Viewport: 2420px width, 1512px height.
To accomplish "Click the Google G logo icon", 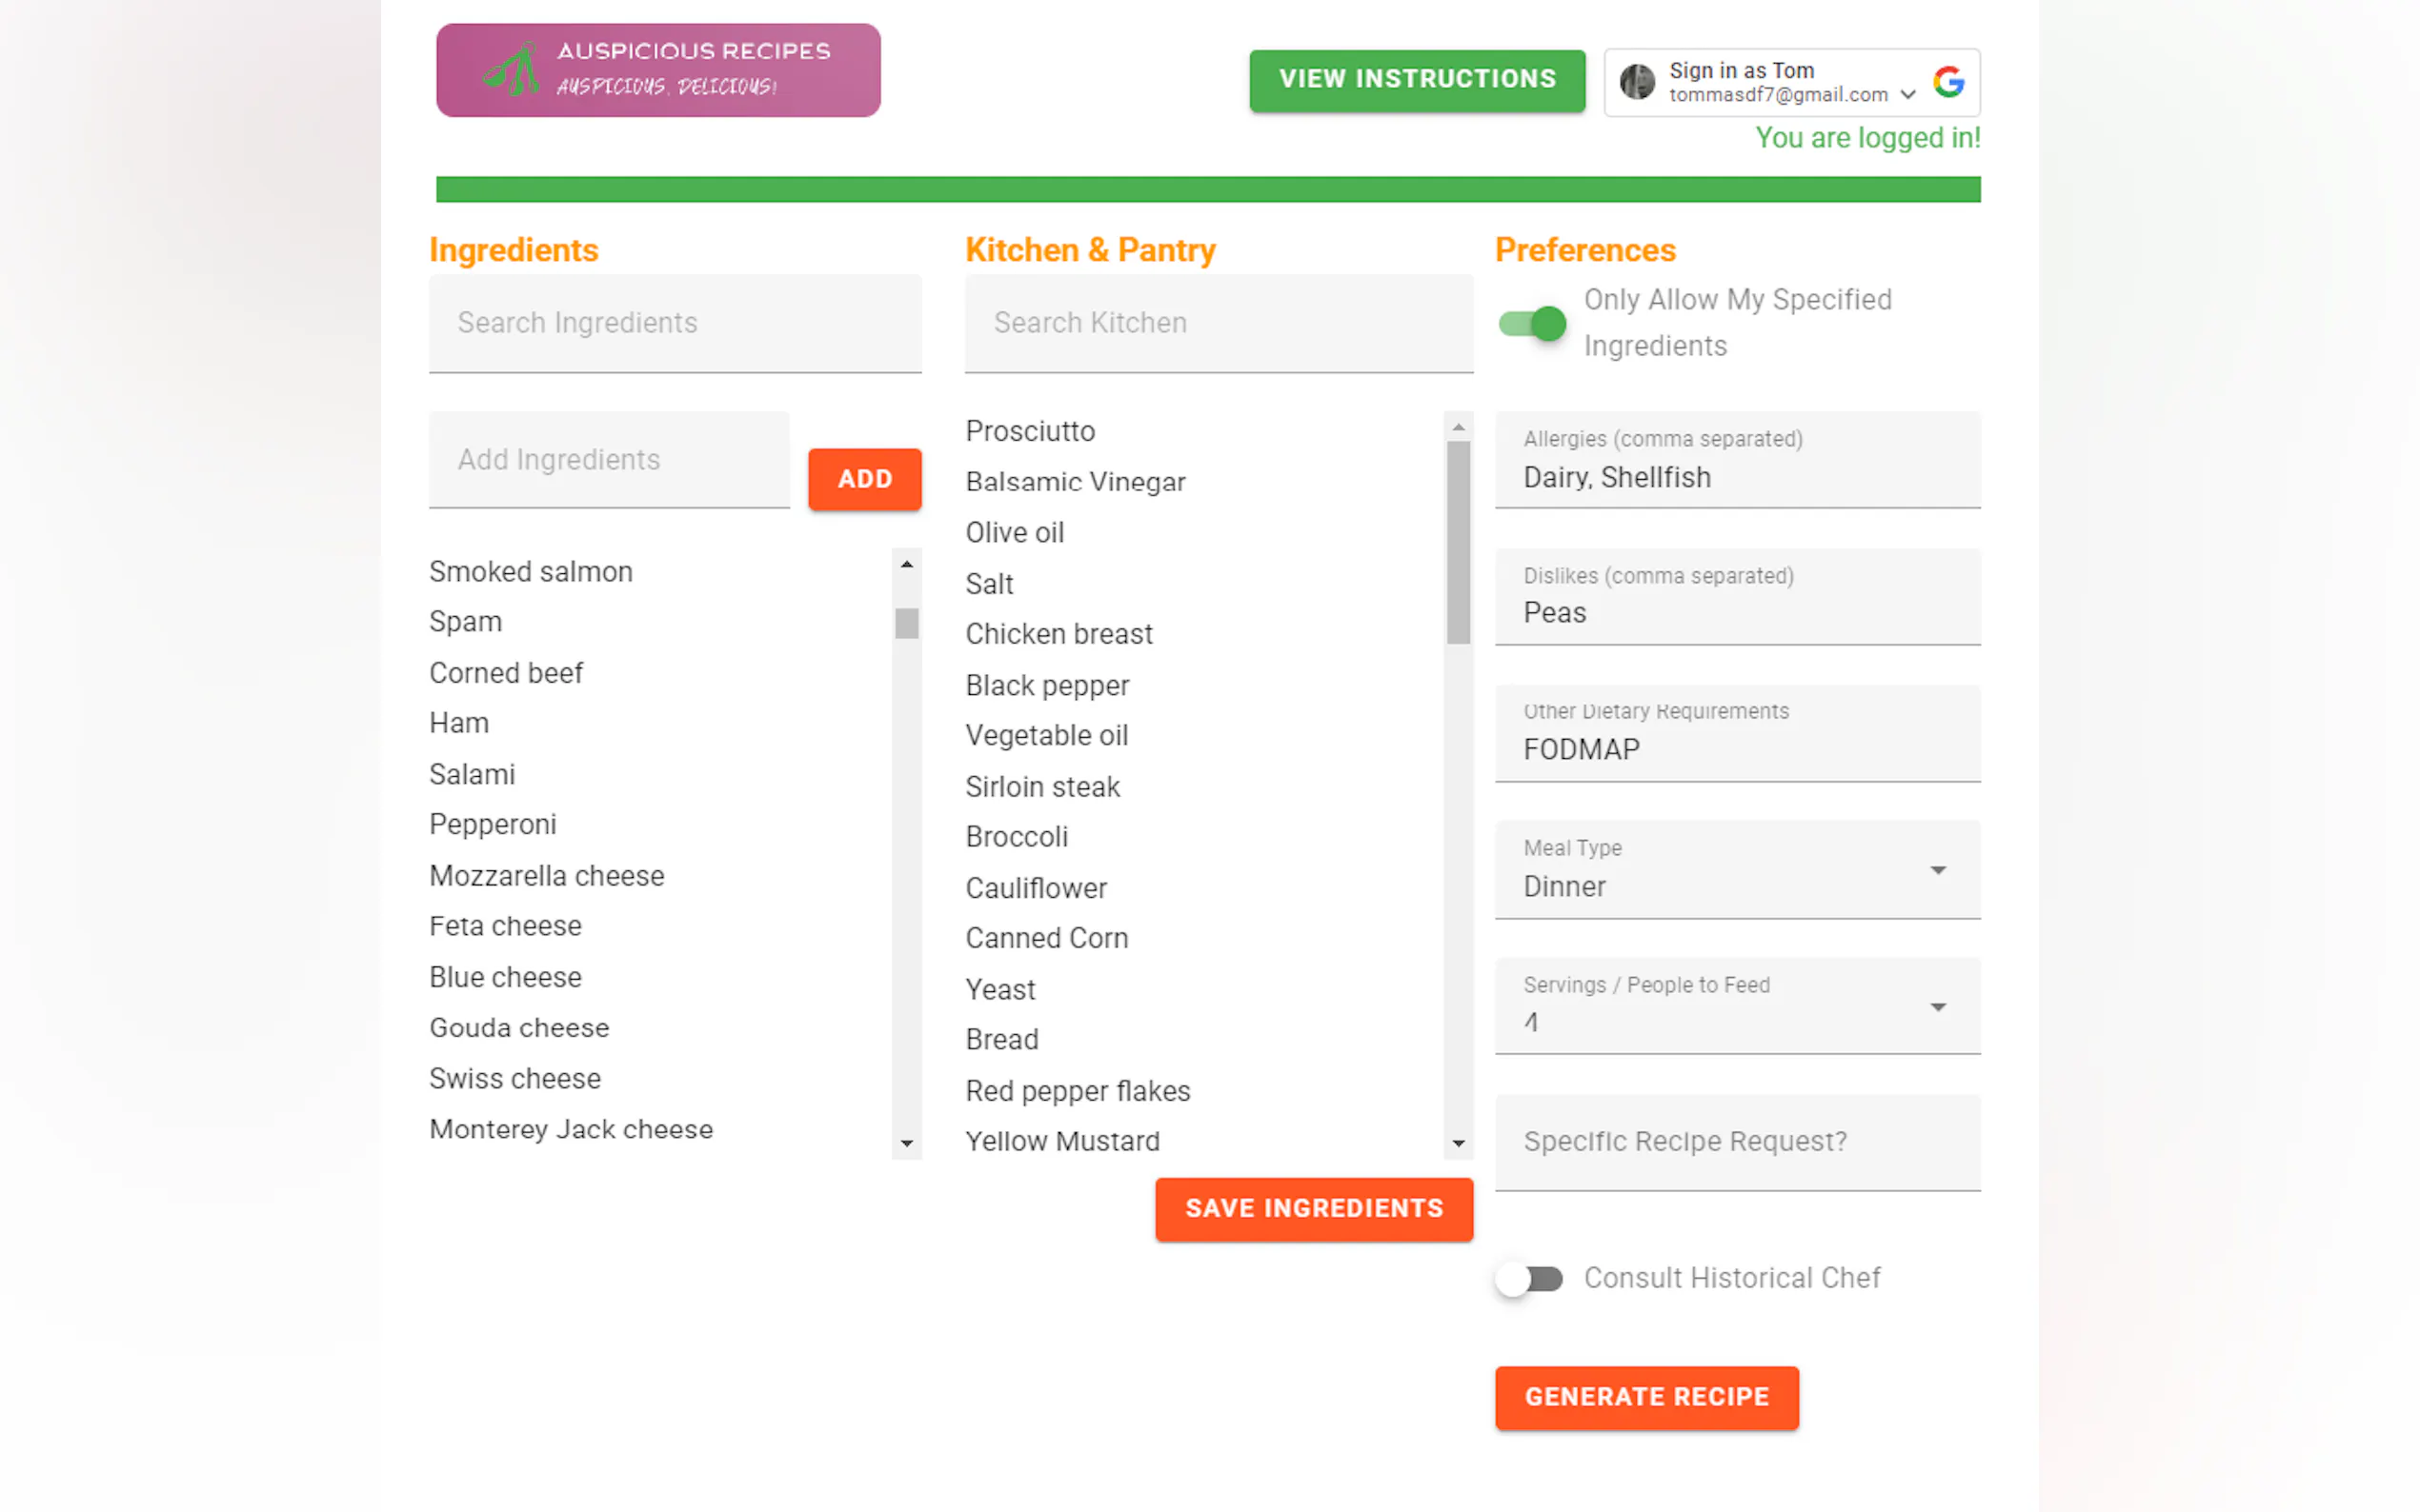I will (1946, 82).
